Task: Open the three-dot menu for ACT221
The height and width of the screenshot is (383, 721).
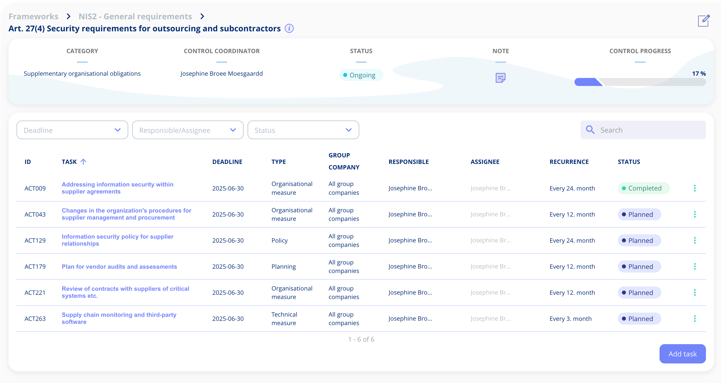Action: point(695,293)
